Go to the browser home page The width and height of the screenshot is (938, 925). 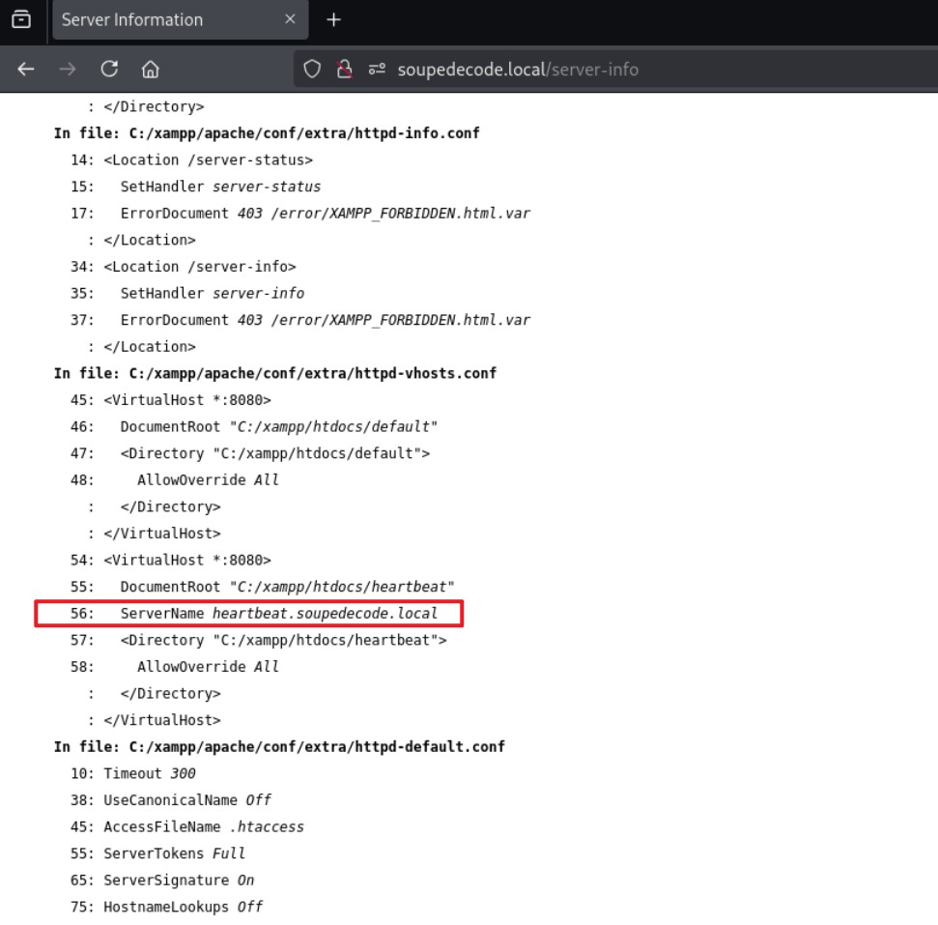tap(150, 69)
